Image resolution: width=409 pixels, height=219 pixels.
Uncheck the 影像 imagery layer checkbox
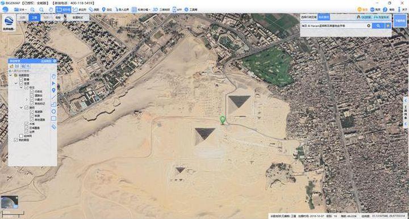click(21, 79)
